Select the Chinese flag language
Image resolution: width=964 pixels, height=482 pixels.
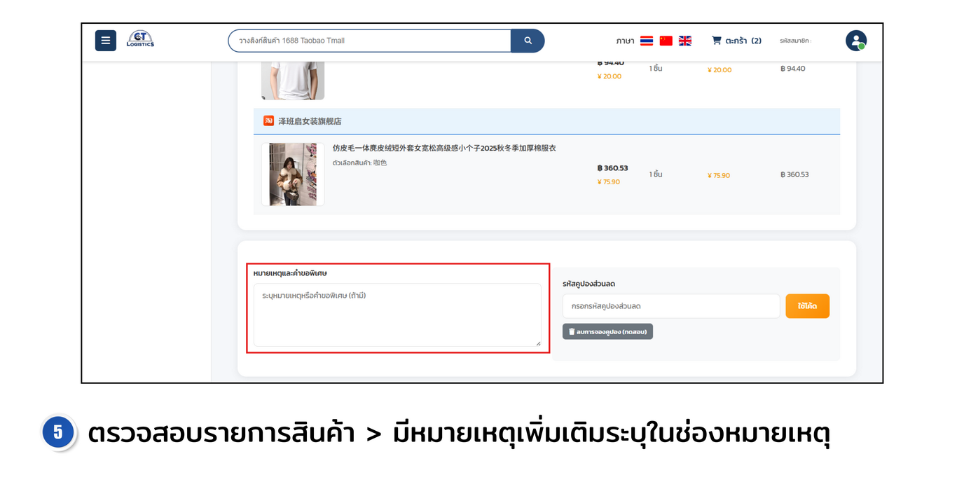(x=666, y=41)
